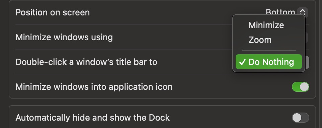Viewport: 322px width, 128px height.
Task: Click Double-click a window's title bar label
Action: point(86,62)
